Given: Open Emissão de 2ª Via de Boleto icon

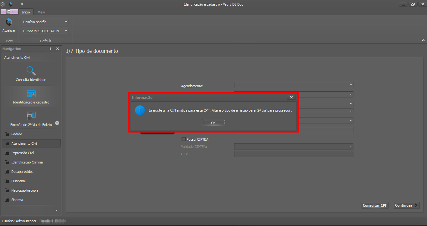Looking at the screenshot, I should 31,116.
